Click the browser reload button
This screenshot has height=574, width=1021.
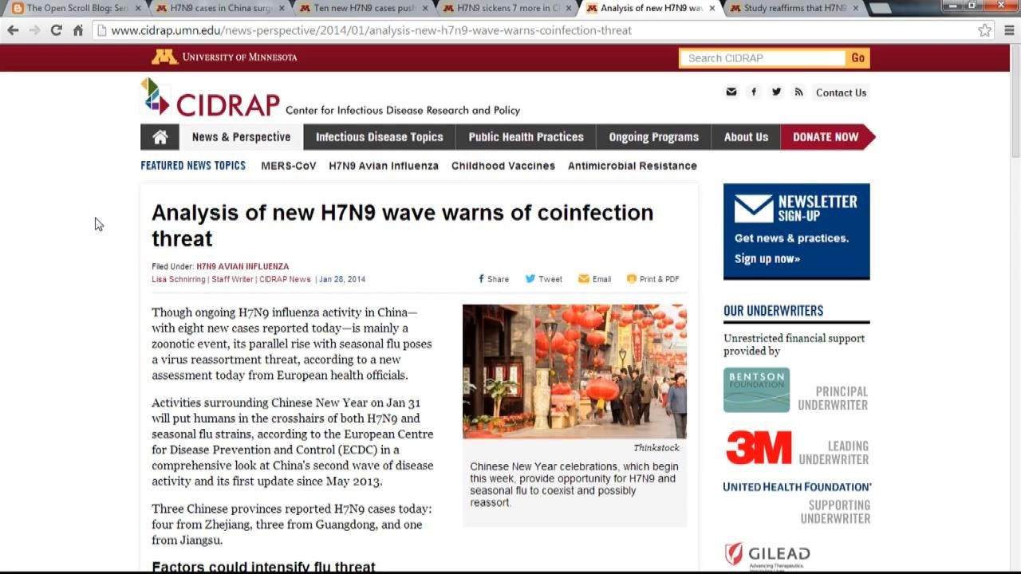pyautogui.click(x=56, y=30)
